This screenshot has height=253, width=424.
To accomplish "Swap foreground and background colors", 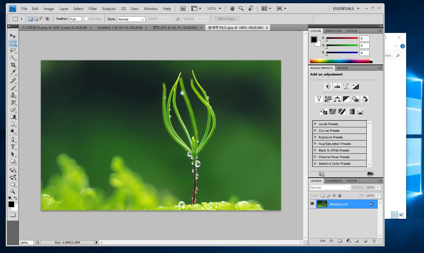I will 15,198.
